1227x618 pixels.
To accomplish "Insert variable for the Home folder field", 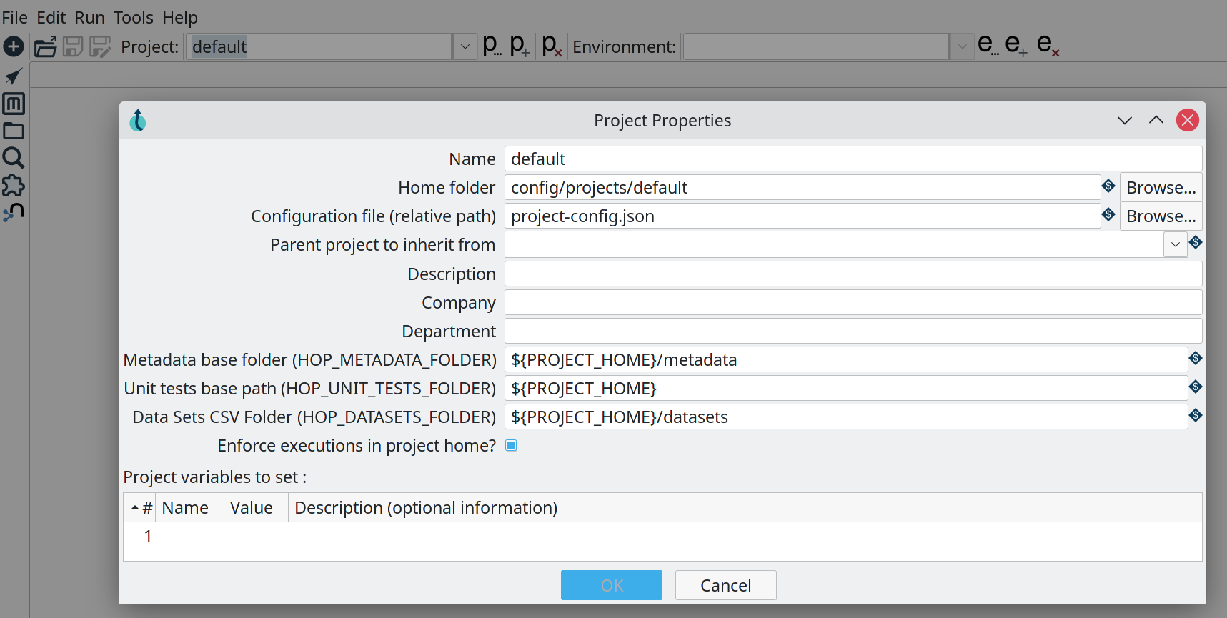I will pos(1108,186).
